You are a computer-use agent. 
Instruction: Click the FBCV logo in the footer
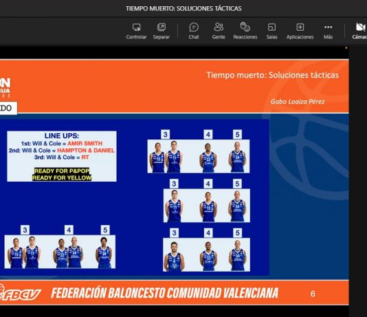point(20,293)
